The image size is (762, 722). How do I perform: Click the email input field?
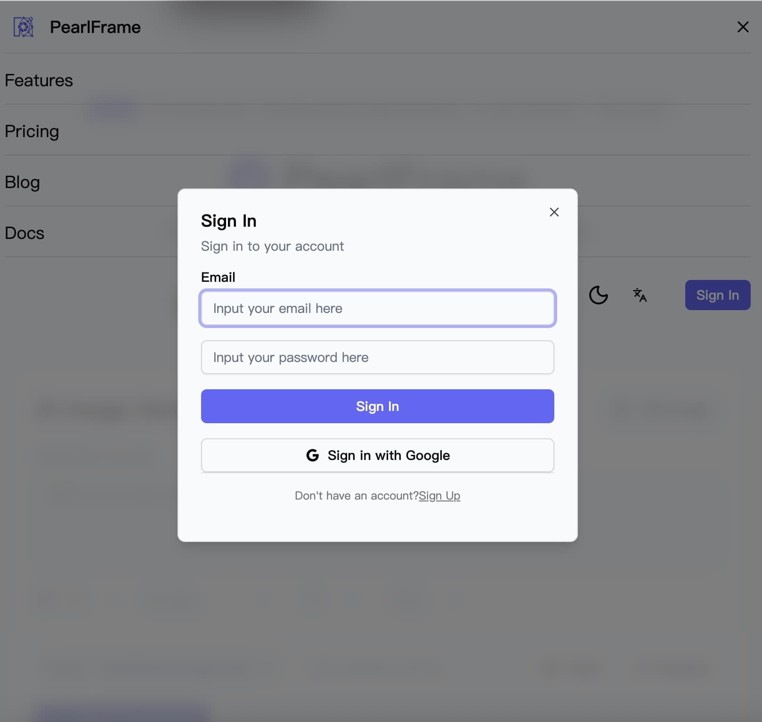[x=377, y=309]
